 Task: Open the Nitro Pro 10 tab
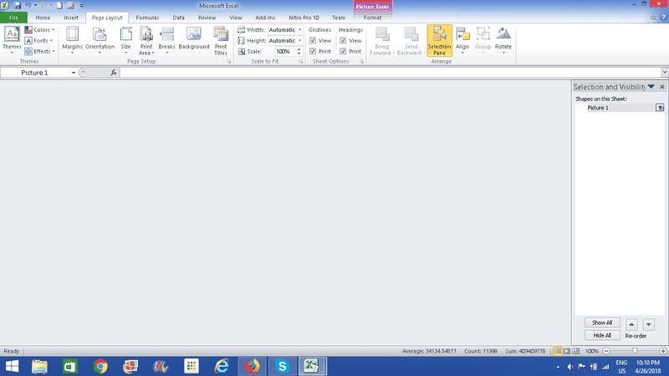(x=304, y=18)
